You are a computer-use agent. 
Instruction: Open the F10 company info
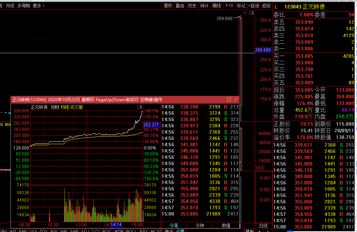click(x=229, y=6)
